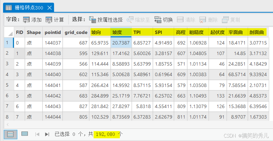Screen dimensions: 273x141
Task: Click the Delete selection icon (删除)
Action: pyautogui.click(x=203, y=20)
